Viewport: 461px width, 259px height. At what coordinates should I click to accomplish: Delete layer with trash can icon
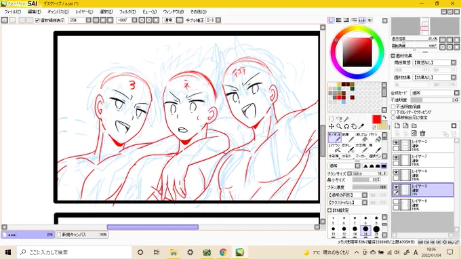click(422, 134)
